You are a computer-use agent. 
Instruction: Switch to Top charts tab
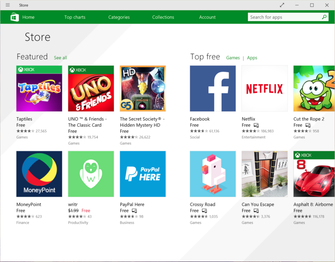[75, 17]
